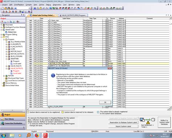This screenshot has width=172, height=138.
Task: Click the New project toolbar icon
Action: pos(3,8)
